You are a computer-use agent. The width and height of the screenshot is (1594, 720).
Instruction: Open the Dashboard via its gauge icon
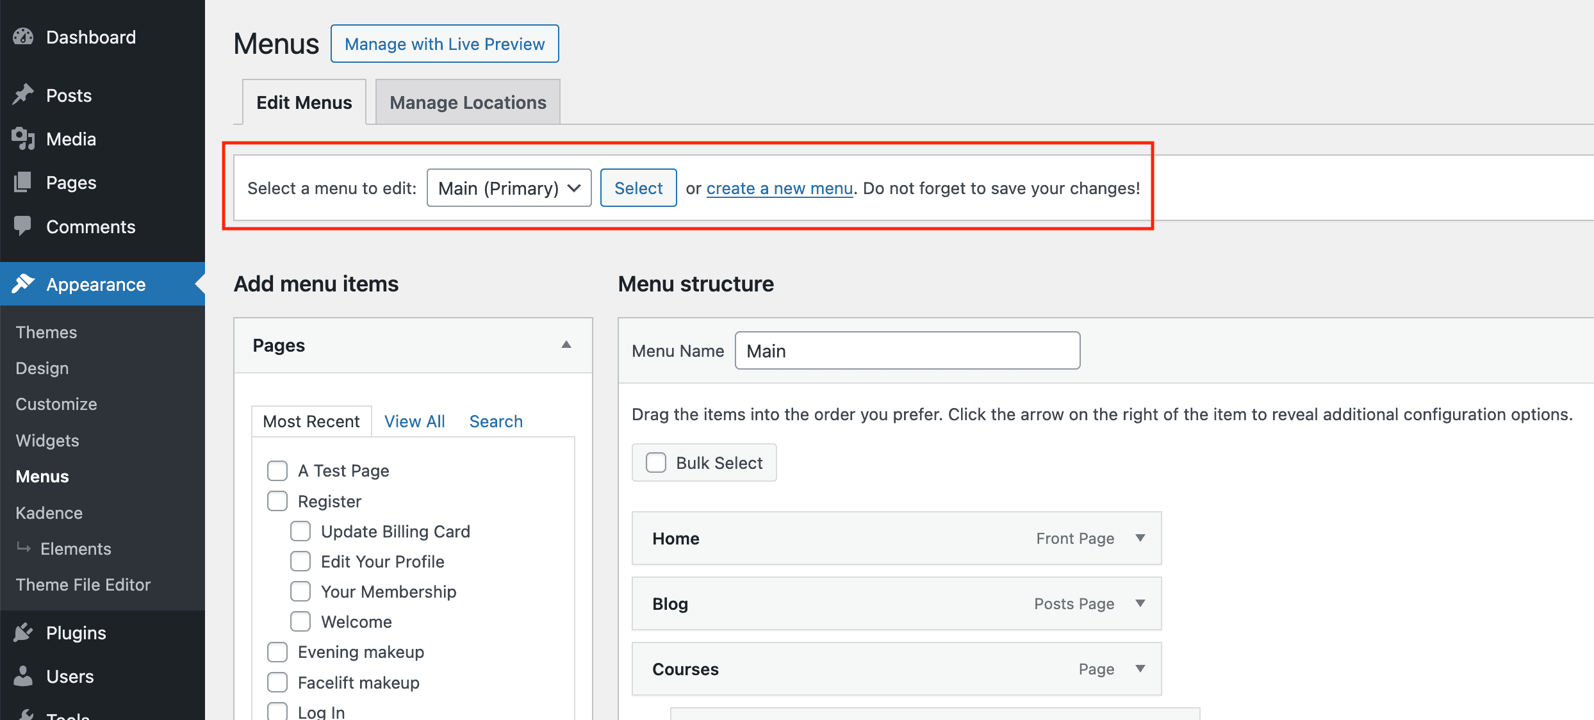[x=23, y=37]
